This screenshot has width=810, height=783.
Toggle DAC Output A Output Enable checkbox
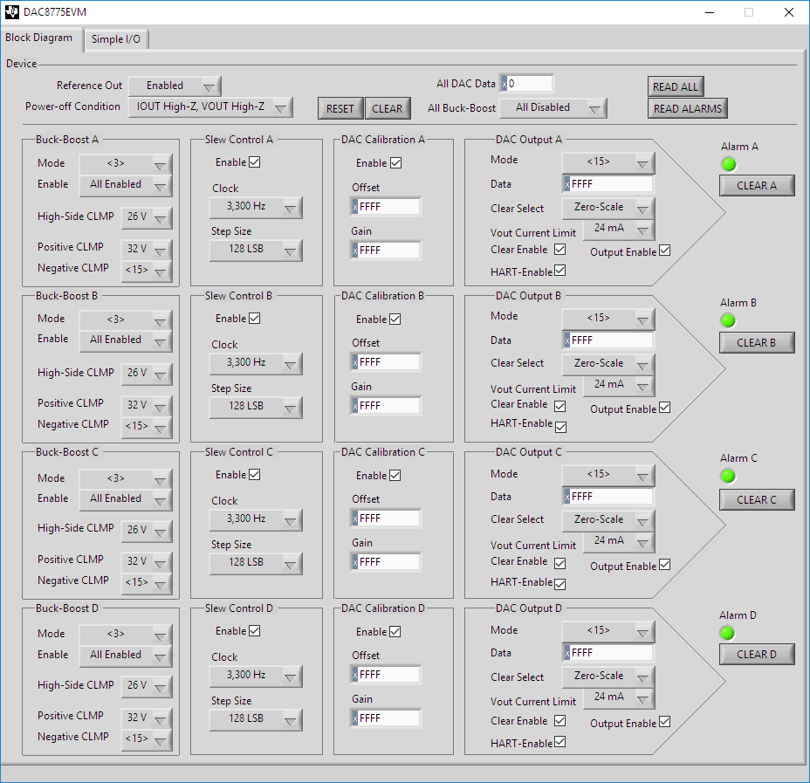coord(665,251)
